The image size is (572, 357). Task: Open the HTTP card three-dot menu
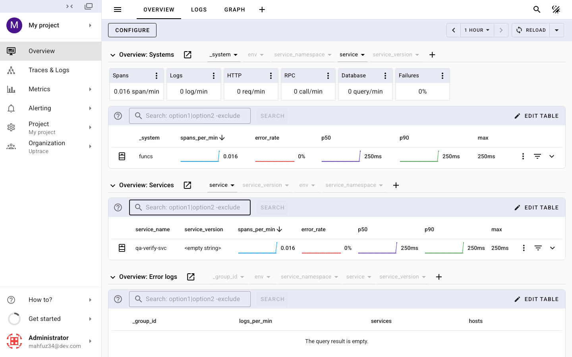point(271,76)
